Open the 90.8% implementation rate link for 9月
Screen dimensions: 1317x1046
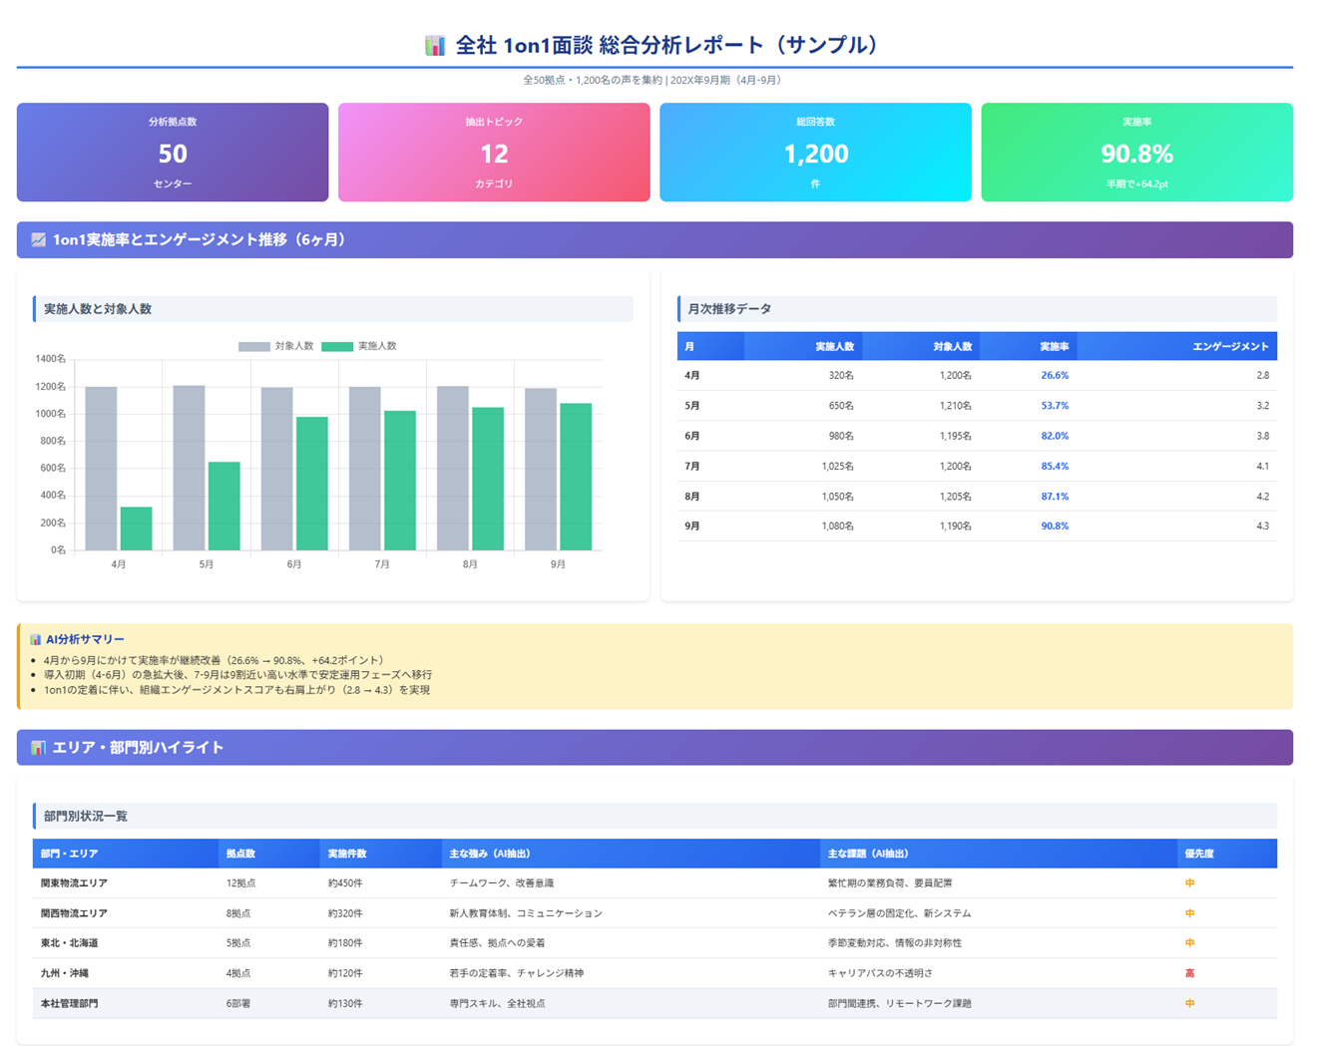(1053, 525)
